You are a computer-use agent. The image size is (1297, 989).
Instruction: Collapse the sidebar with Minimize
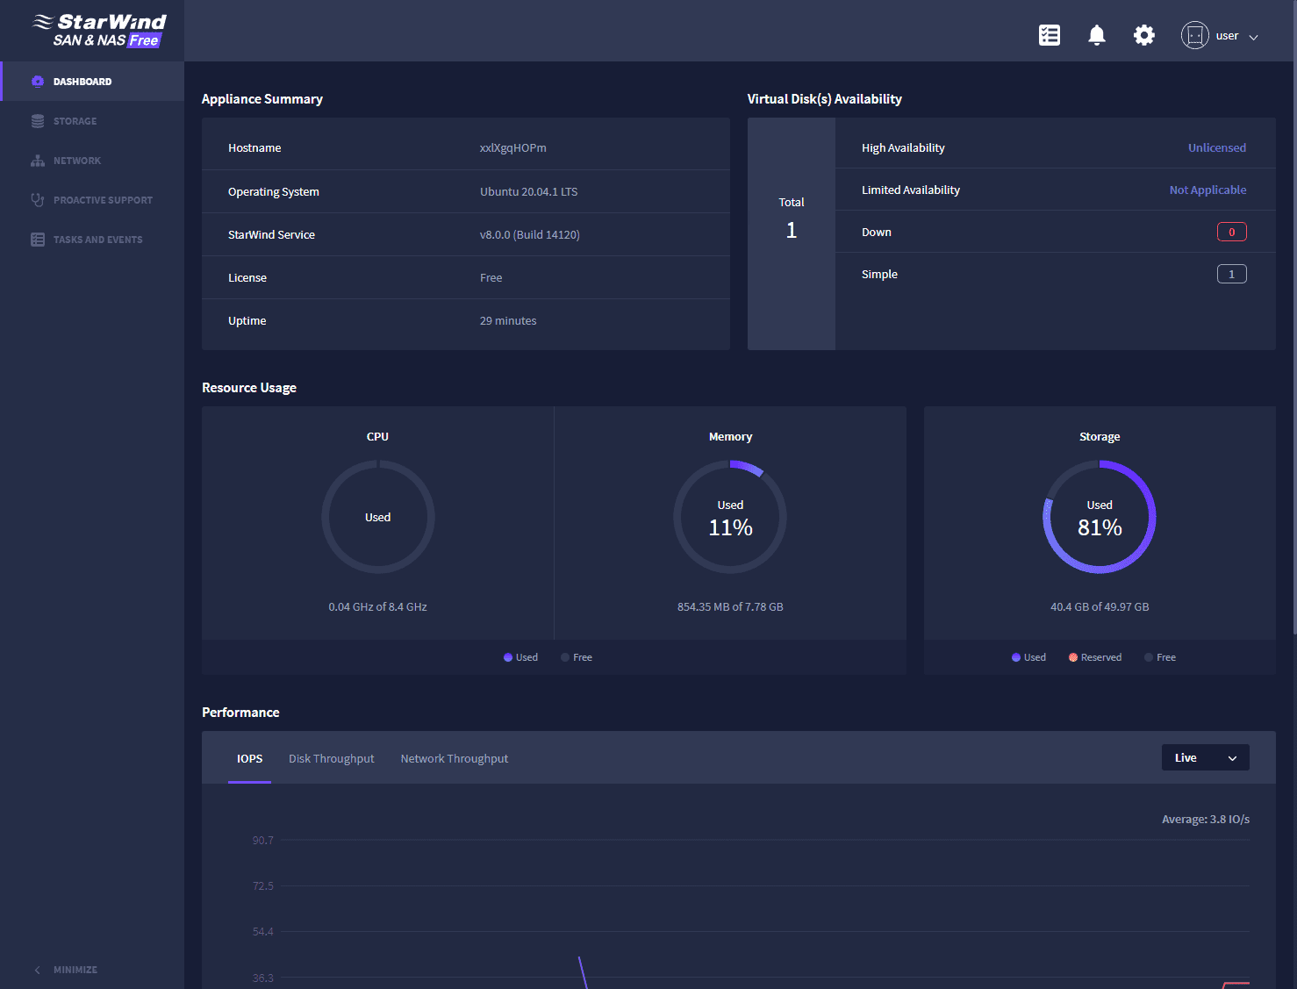pos(66,970)
